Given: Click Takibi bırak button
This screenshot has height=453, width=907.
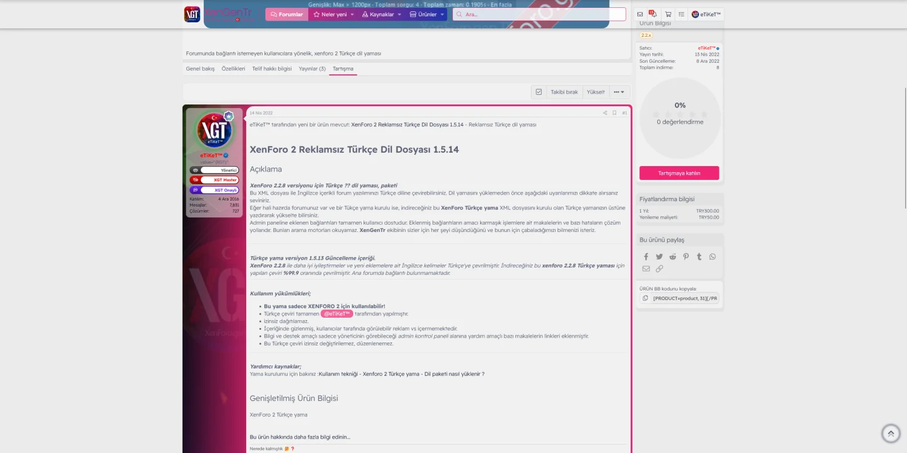Looking at the screenshot, I should [x=564, y=92].
